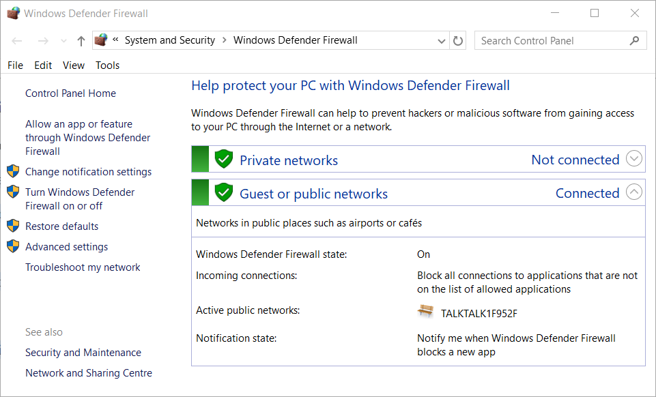Viewport: 656px width, 397px height.
Task: Click System and Security breadcrumb
Action: pos(170,40)
